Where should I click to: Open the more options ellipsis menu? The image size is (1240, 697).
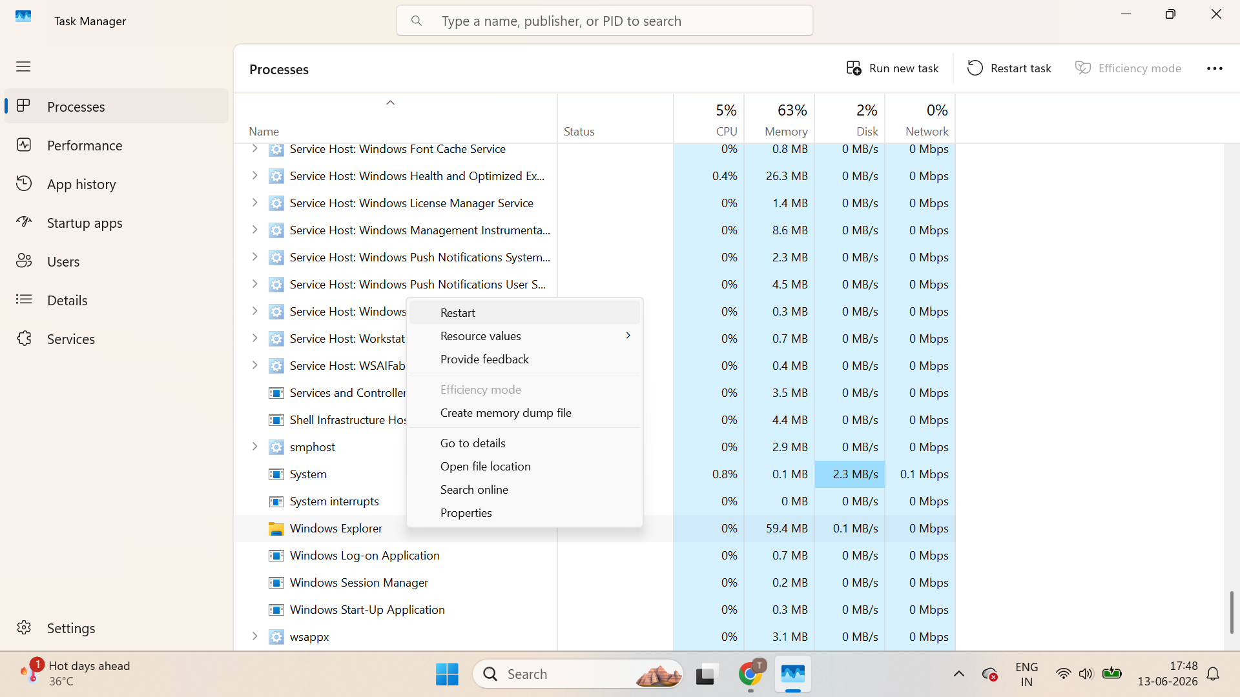(1215, 68)
